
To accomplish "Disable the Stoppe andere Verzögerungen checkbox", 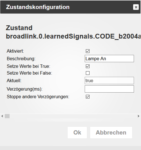I will pos(88,97).
